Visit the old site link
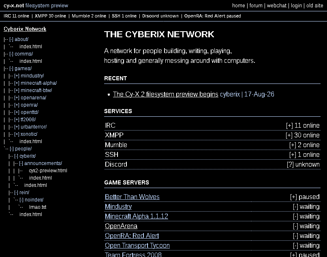The image size is (327, 257). point(315,5)
